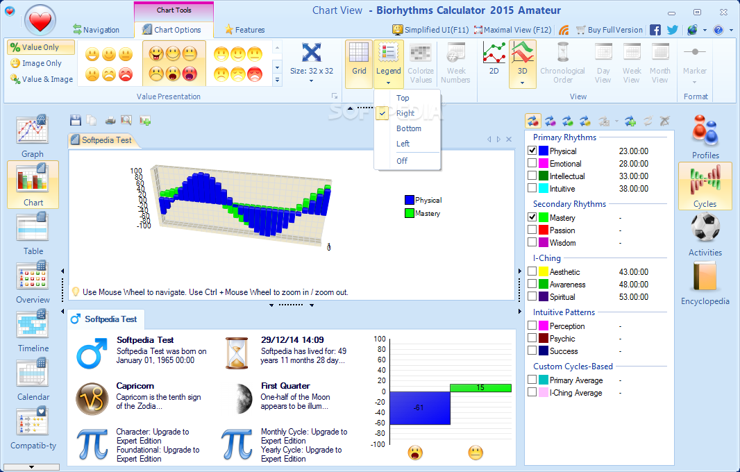The height and width of the screenshot is (472, 740).
Task: Enable the Intellectual rhythm checkbox
Action: [x=532, y=176]
